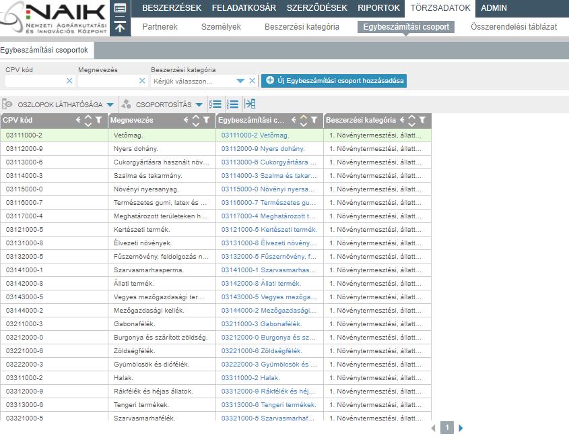
Task: Open link 03142000-8 Állati termék.
Action: [x=261, y=283]
